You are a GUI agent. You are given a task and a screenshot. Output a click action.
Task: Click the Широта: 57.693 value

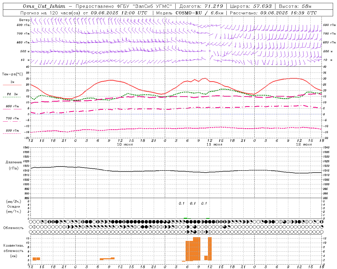(251, 6)
